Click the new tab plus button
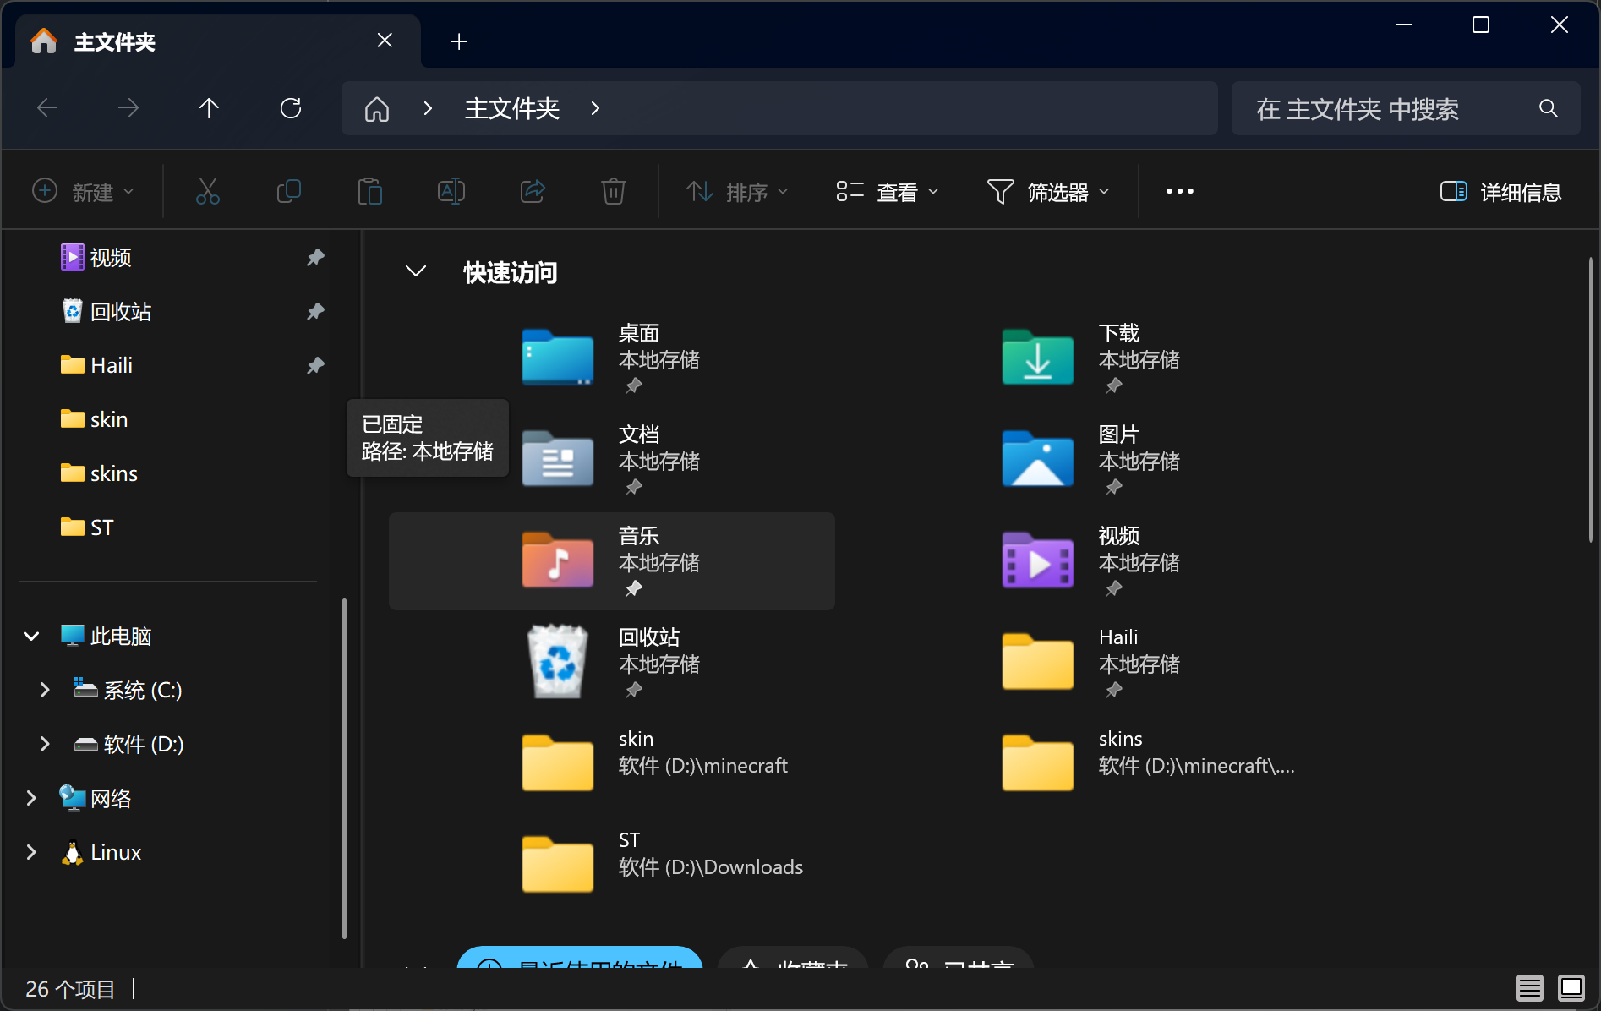 coord(458,41)
